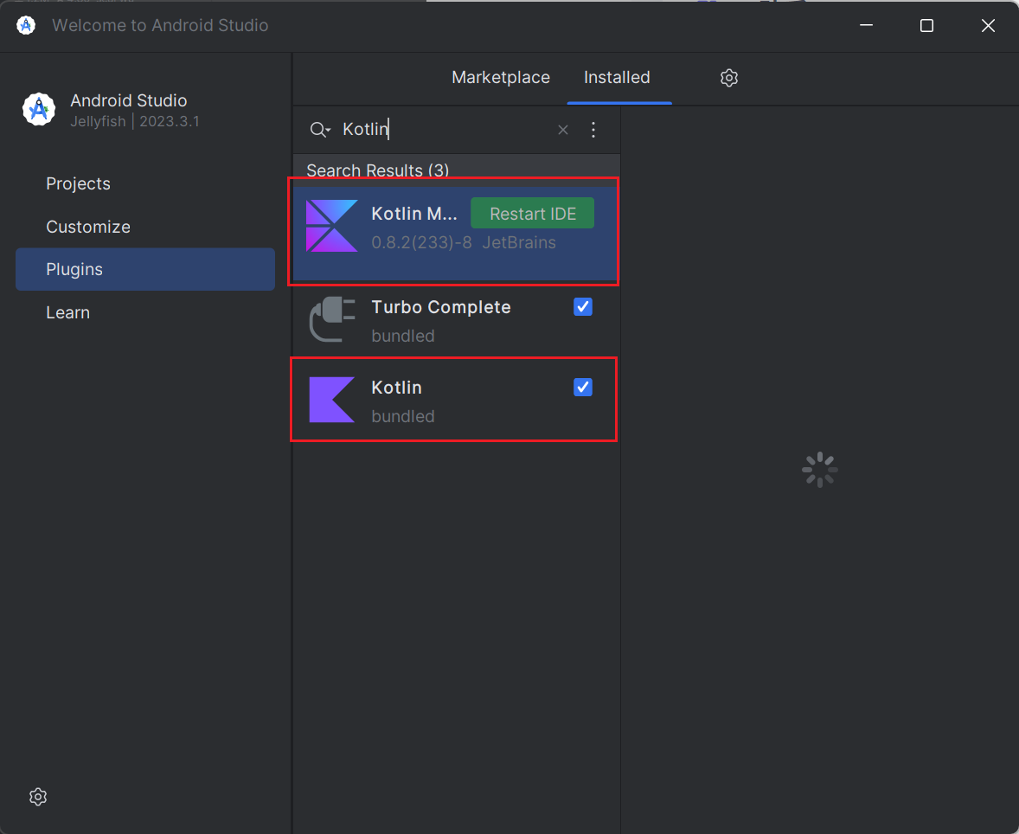Viewport: 1019px width, 834px height.
Task: Click the bundled label under Turbo Complete
Action: [x=403, y=336]
